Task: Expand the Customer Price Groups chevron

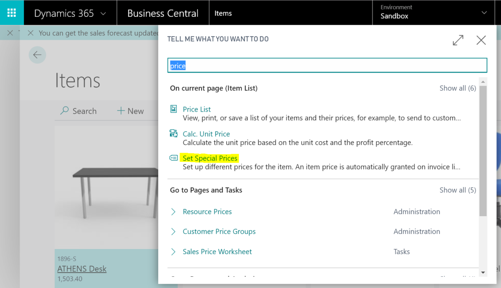Action: 173,232
